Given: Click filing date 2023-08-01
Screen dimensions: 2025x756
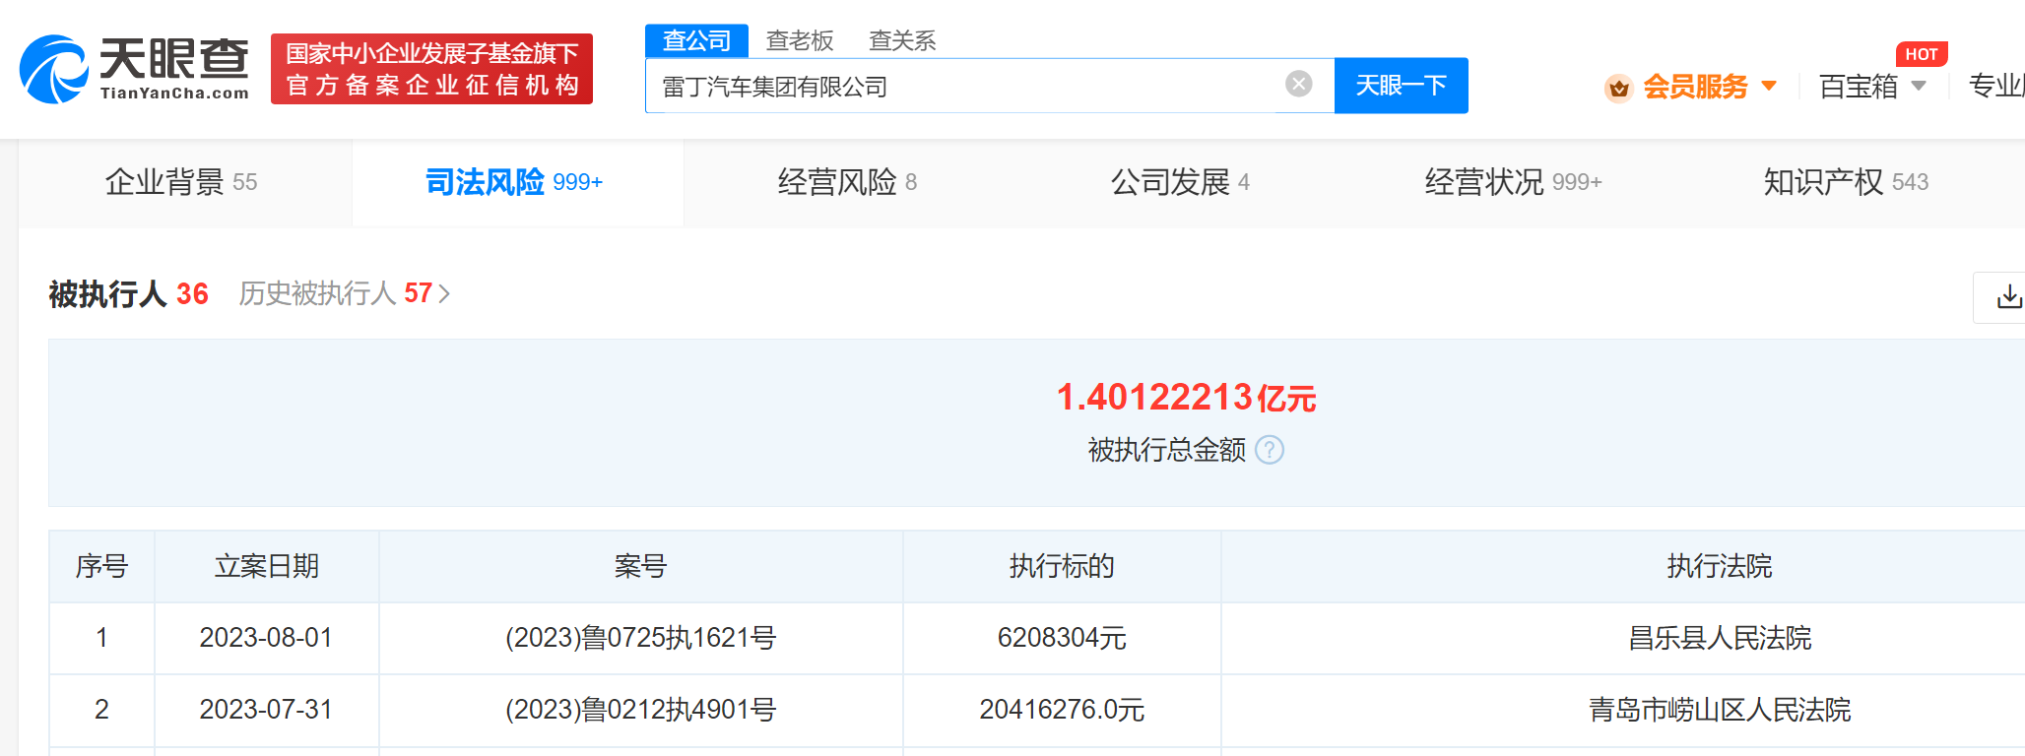Looking at the screenshot, I should (266, 638).
